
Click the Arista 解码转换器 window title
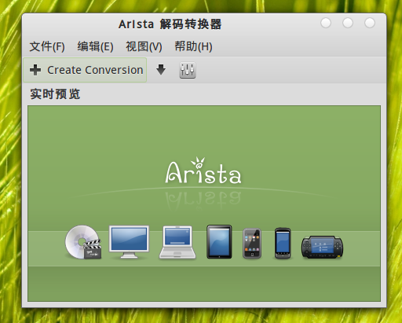[170, 24]
